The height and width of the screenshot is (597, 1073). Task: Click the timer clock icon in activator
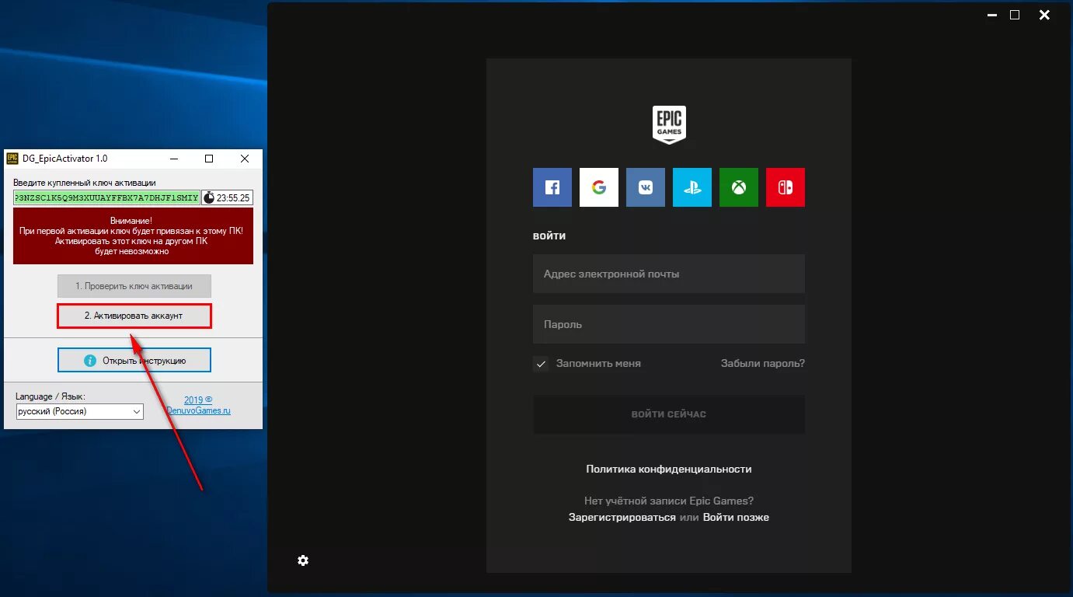click(x=209, y=197)
